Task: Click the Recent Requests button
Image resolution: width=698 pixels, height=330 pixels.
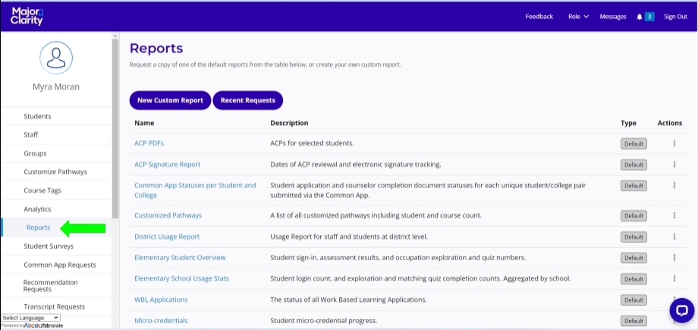Action: tap(248, 100)
